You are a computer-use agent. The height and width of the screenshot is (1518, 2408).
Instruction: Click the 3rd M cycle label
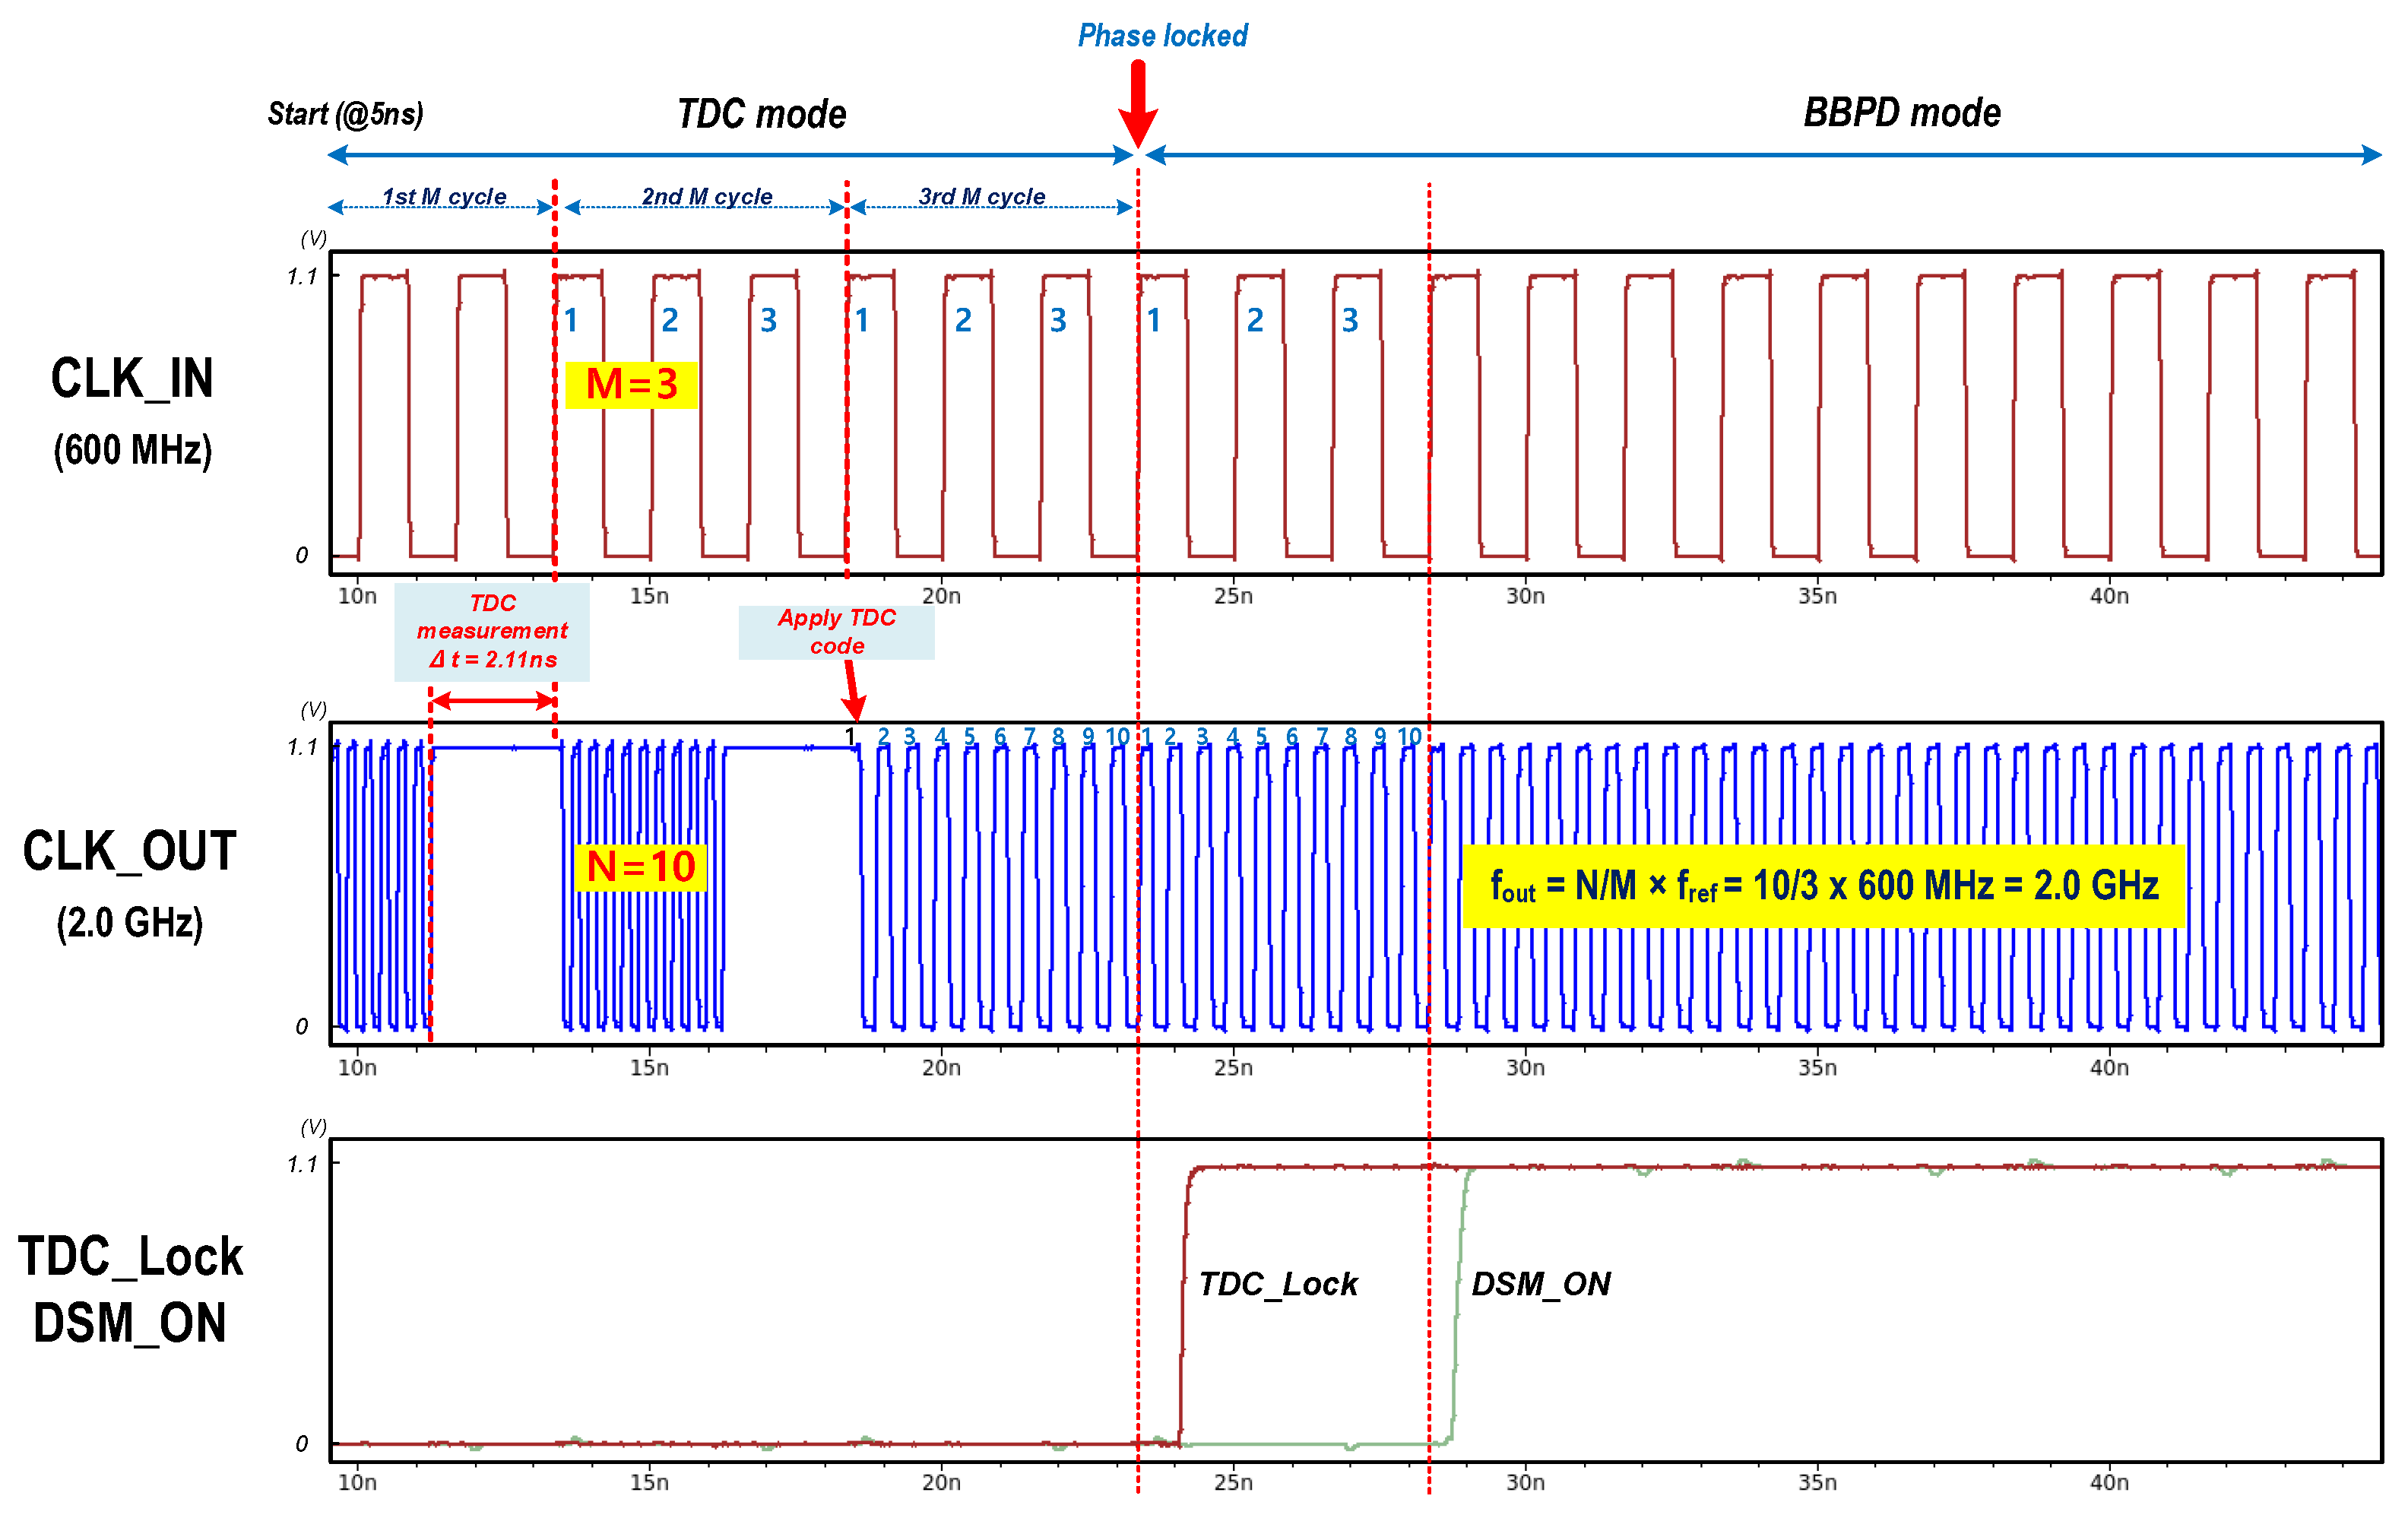coord(982,196)
